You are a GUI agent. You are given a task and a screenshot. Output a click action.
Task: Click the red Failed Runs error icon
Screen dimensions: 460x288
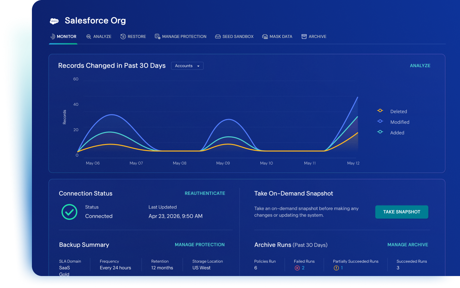[297, 268]
